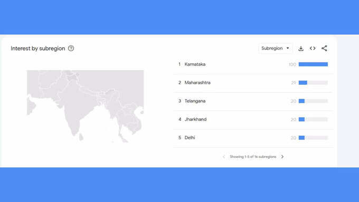This screenshot has height=202, width=359.
Task: Download the subregion data as CSV
Action: tap(301, 49)
